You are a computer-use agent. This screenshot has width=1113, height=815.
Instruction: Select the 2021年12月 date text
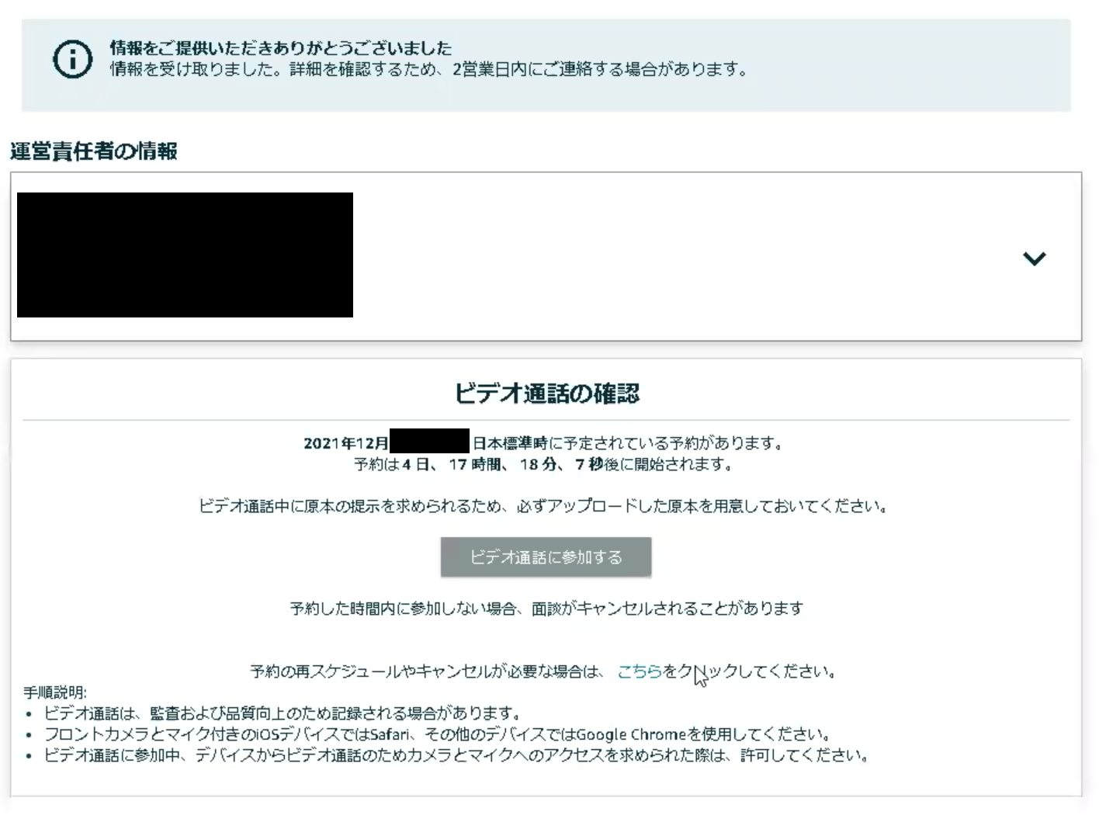tap(346, 443)
